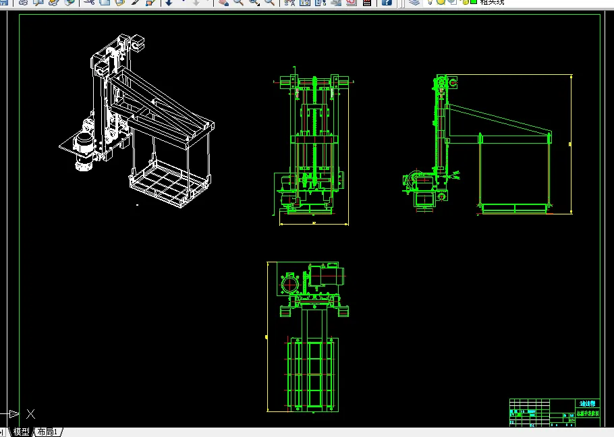The height and width of the screenshot is (437, 614).
Task: Open the Properties palette icon
Action: coord(289,2)
